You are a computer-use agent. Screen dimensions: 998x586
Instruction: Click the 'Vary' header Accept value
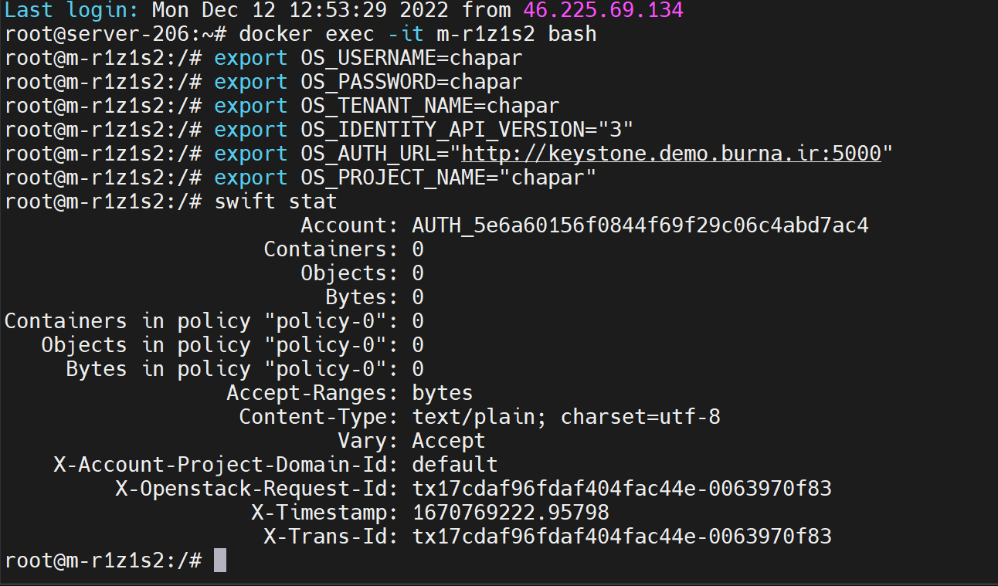(x=448, y=441)
